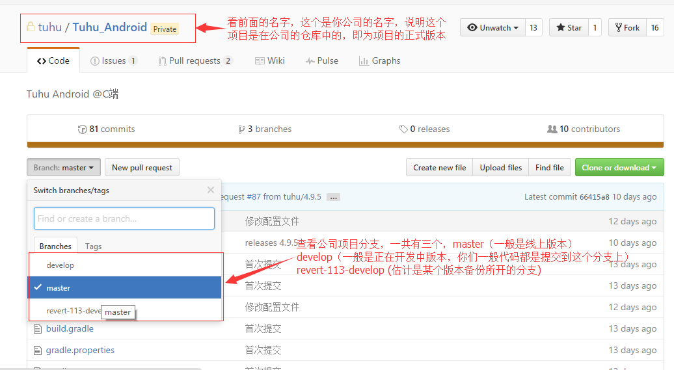Click the Issues tab exclamation icon
Screen dimensions: 674x370
[94, 61]
